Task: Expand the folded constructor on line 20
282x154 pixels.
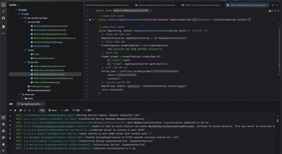Action: 94,20
